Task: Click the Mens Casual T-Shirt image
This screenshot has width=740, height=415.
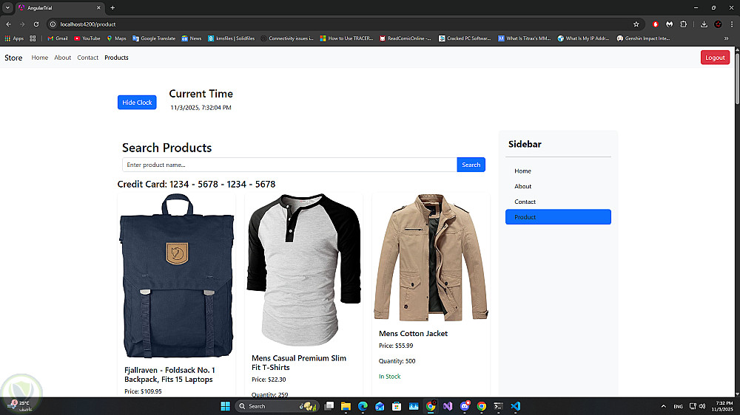Action: pos(303,270)
